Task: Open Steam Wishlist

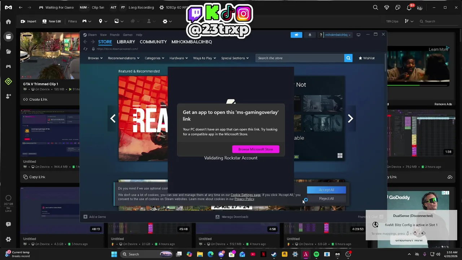Action: (366, 58)
